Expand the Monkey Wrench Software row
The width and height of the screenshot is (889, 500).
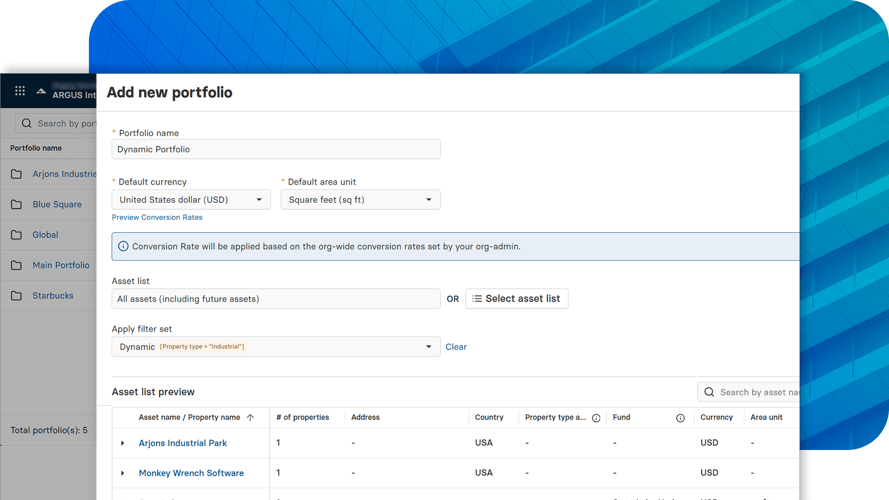(123, 473)
